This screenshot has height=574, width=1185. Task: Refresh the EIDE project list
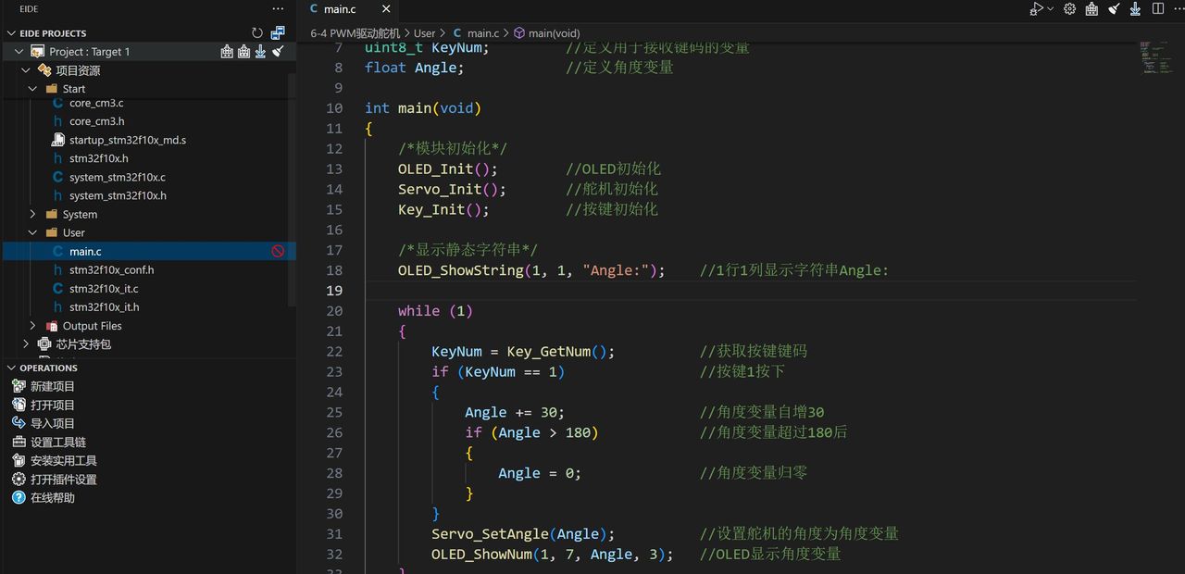257,31
